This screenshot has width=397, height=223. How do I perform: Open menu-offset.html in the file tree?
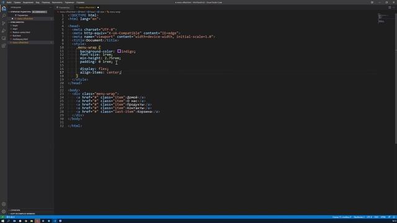(20, 43)
